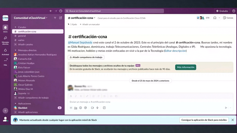Open huddle options dropdown arrow
This screenshot has height=133, width=237.
pyautogui.click(x=219, y=18)
